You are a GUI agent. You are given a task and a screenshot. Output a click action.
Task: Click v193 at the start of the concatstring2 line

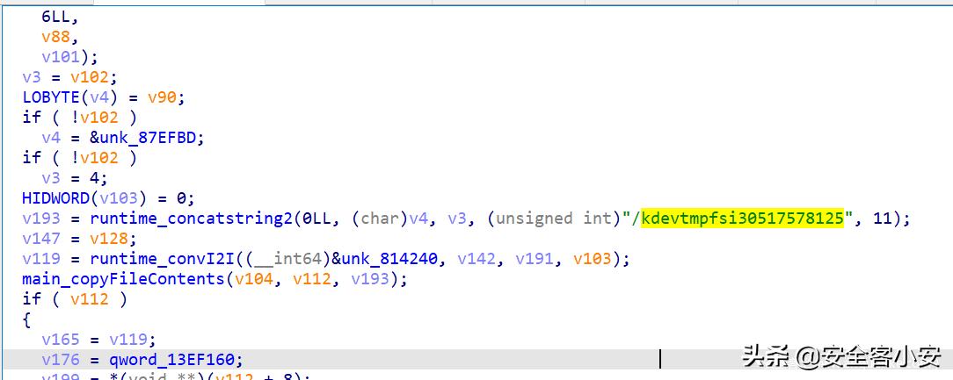pyautogui.click(x=41, y=218)
